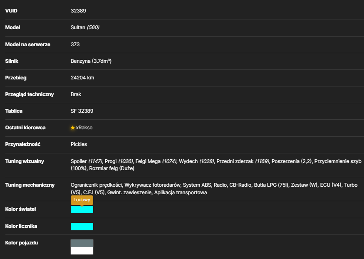Click the gold star icon before xRakso
Image resolution: width=364 pixels, height=259 pixels.
click(73, 128)
